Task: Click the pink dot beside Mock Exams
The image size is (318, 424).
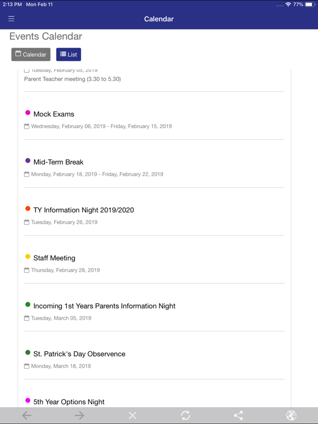Action: [x=28, y=113]
